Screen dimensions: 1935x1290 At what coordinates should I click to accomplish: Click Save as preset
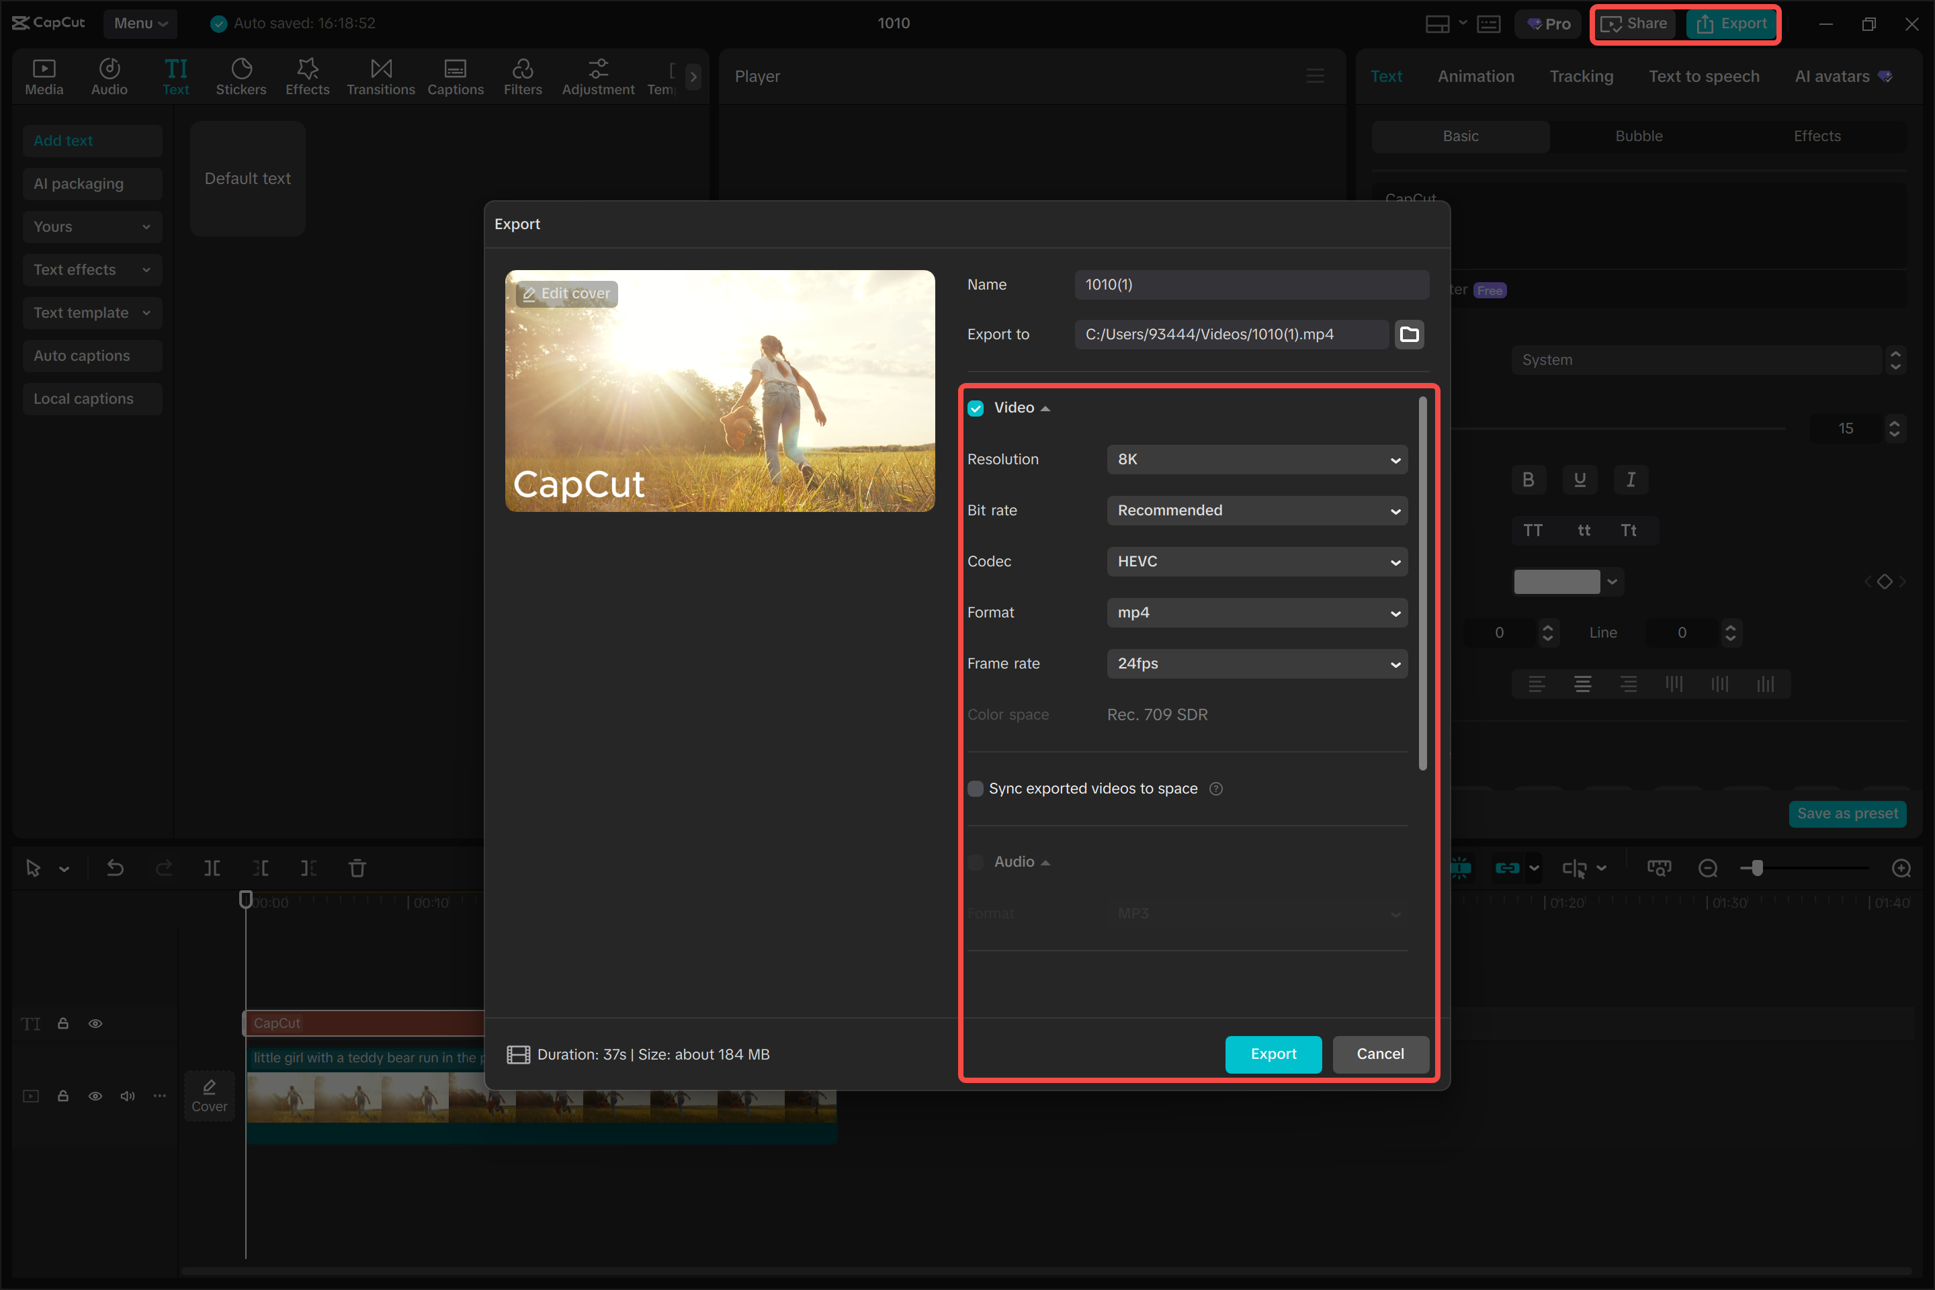(x=1848, y=813)
